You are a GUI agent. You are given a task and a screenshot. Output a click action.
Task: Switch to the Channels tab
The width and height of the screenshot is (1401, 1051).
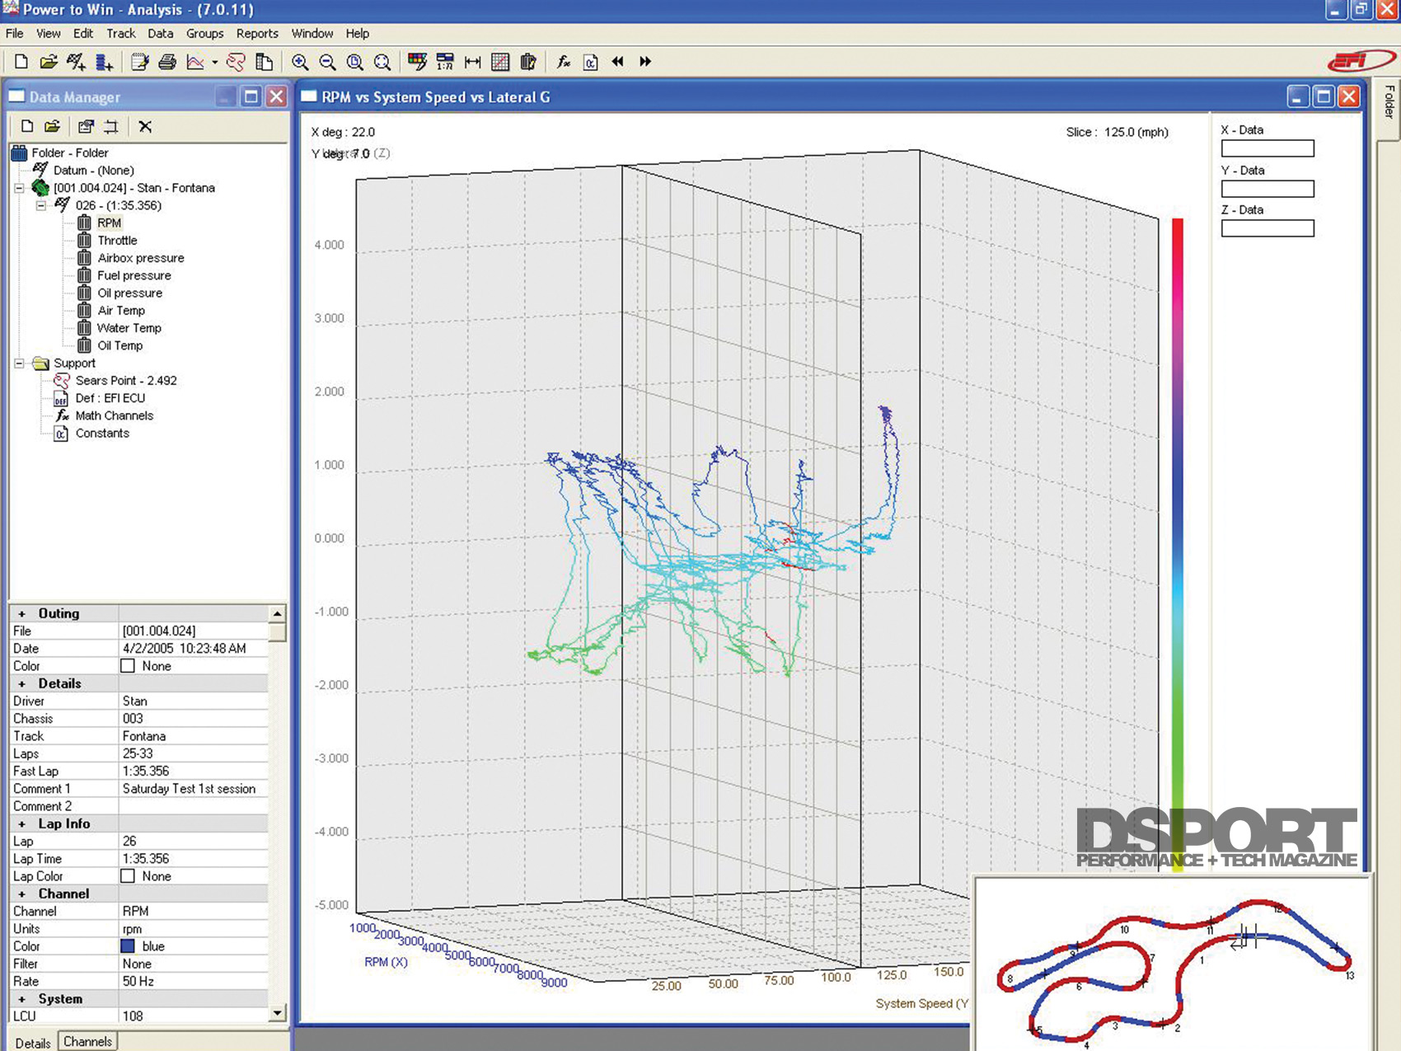87,1042
